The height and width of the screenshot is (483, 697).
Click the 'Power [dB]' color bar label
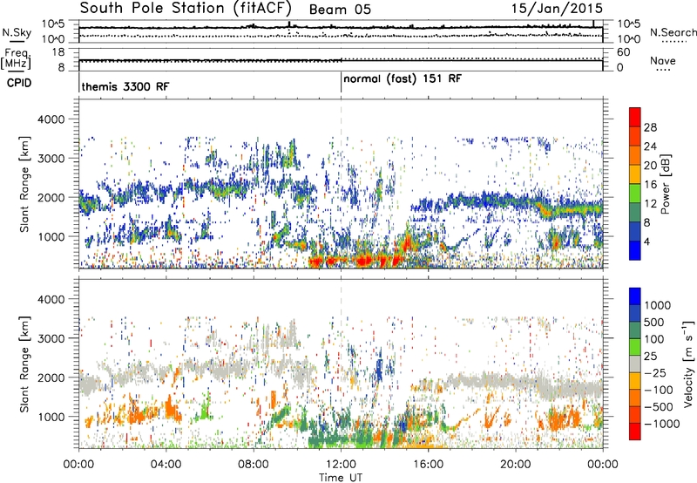click(x=666, y=184)
